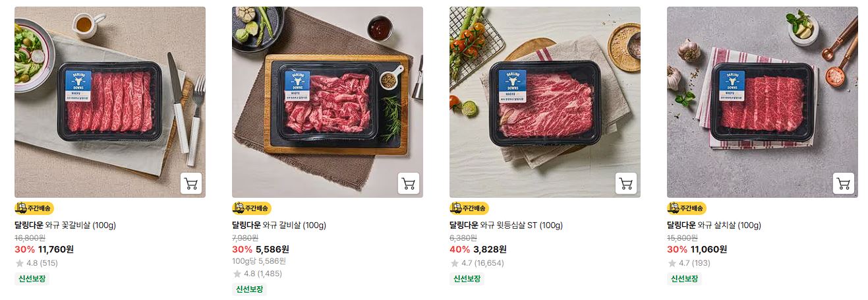The height and width of the screenshot is (300, 868).
Task: Click 주간배송 truck badge under 윗등심살 ST
Action: pos(469,208)
